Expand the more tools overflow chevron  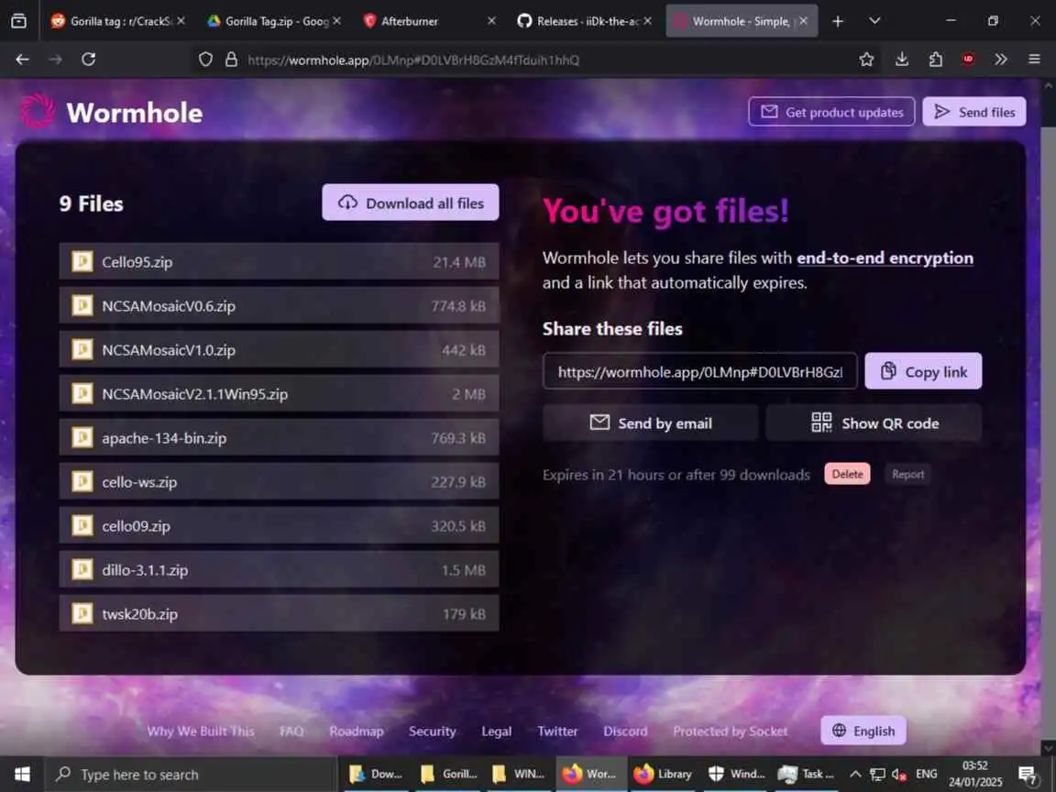pyautogui.click(x=1001, y=60)
